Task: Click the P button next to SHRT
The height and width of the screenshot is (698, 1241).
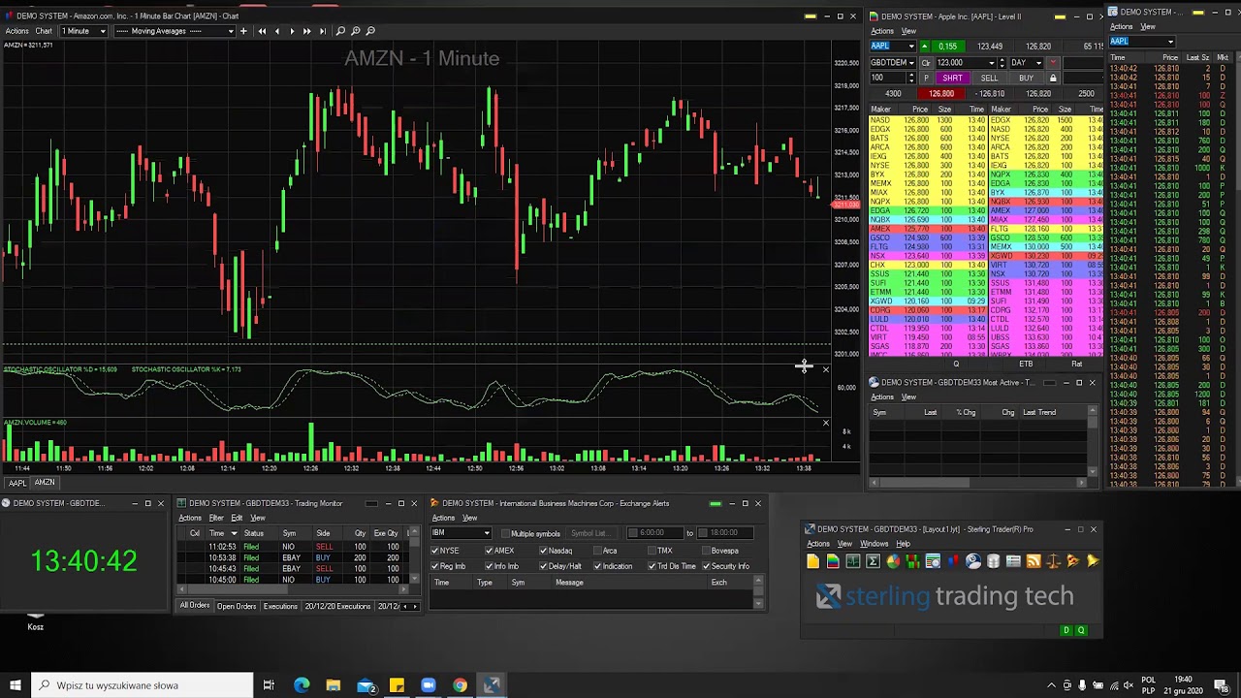Action: [926, 78]
